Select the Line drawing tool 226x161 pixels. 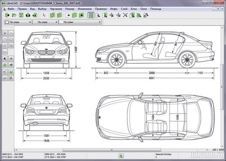(11, 33)
